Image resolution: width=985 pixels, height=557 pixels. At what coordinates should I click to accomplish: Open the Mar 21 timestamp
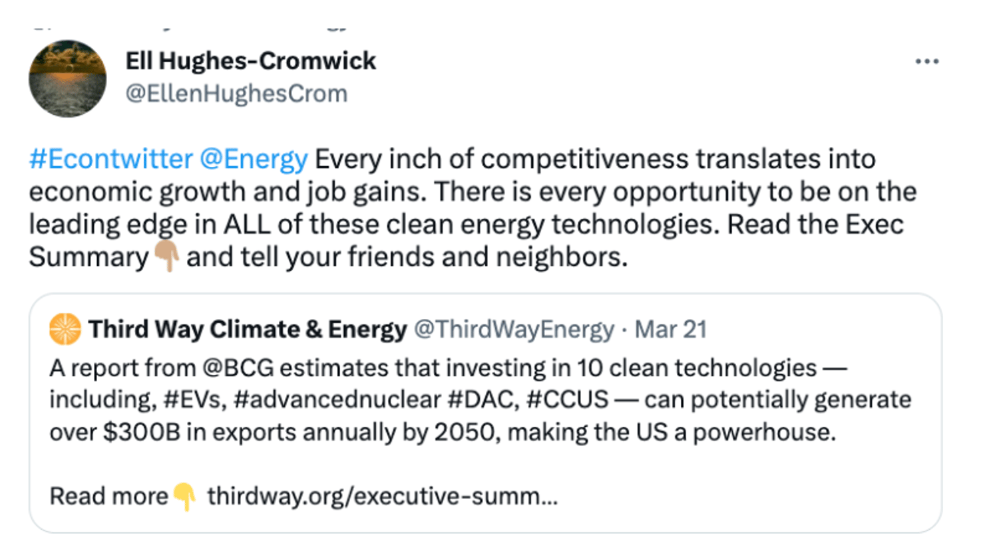coord(670,329)
